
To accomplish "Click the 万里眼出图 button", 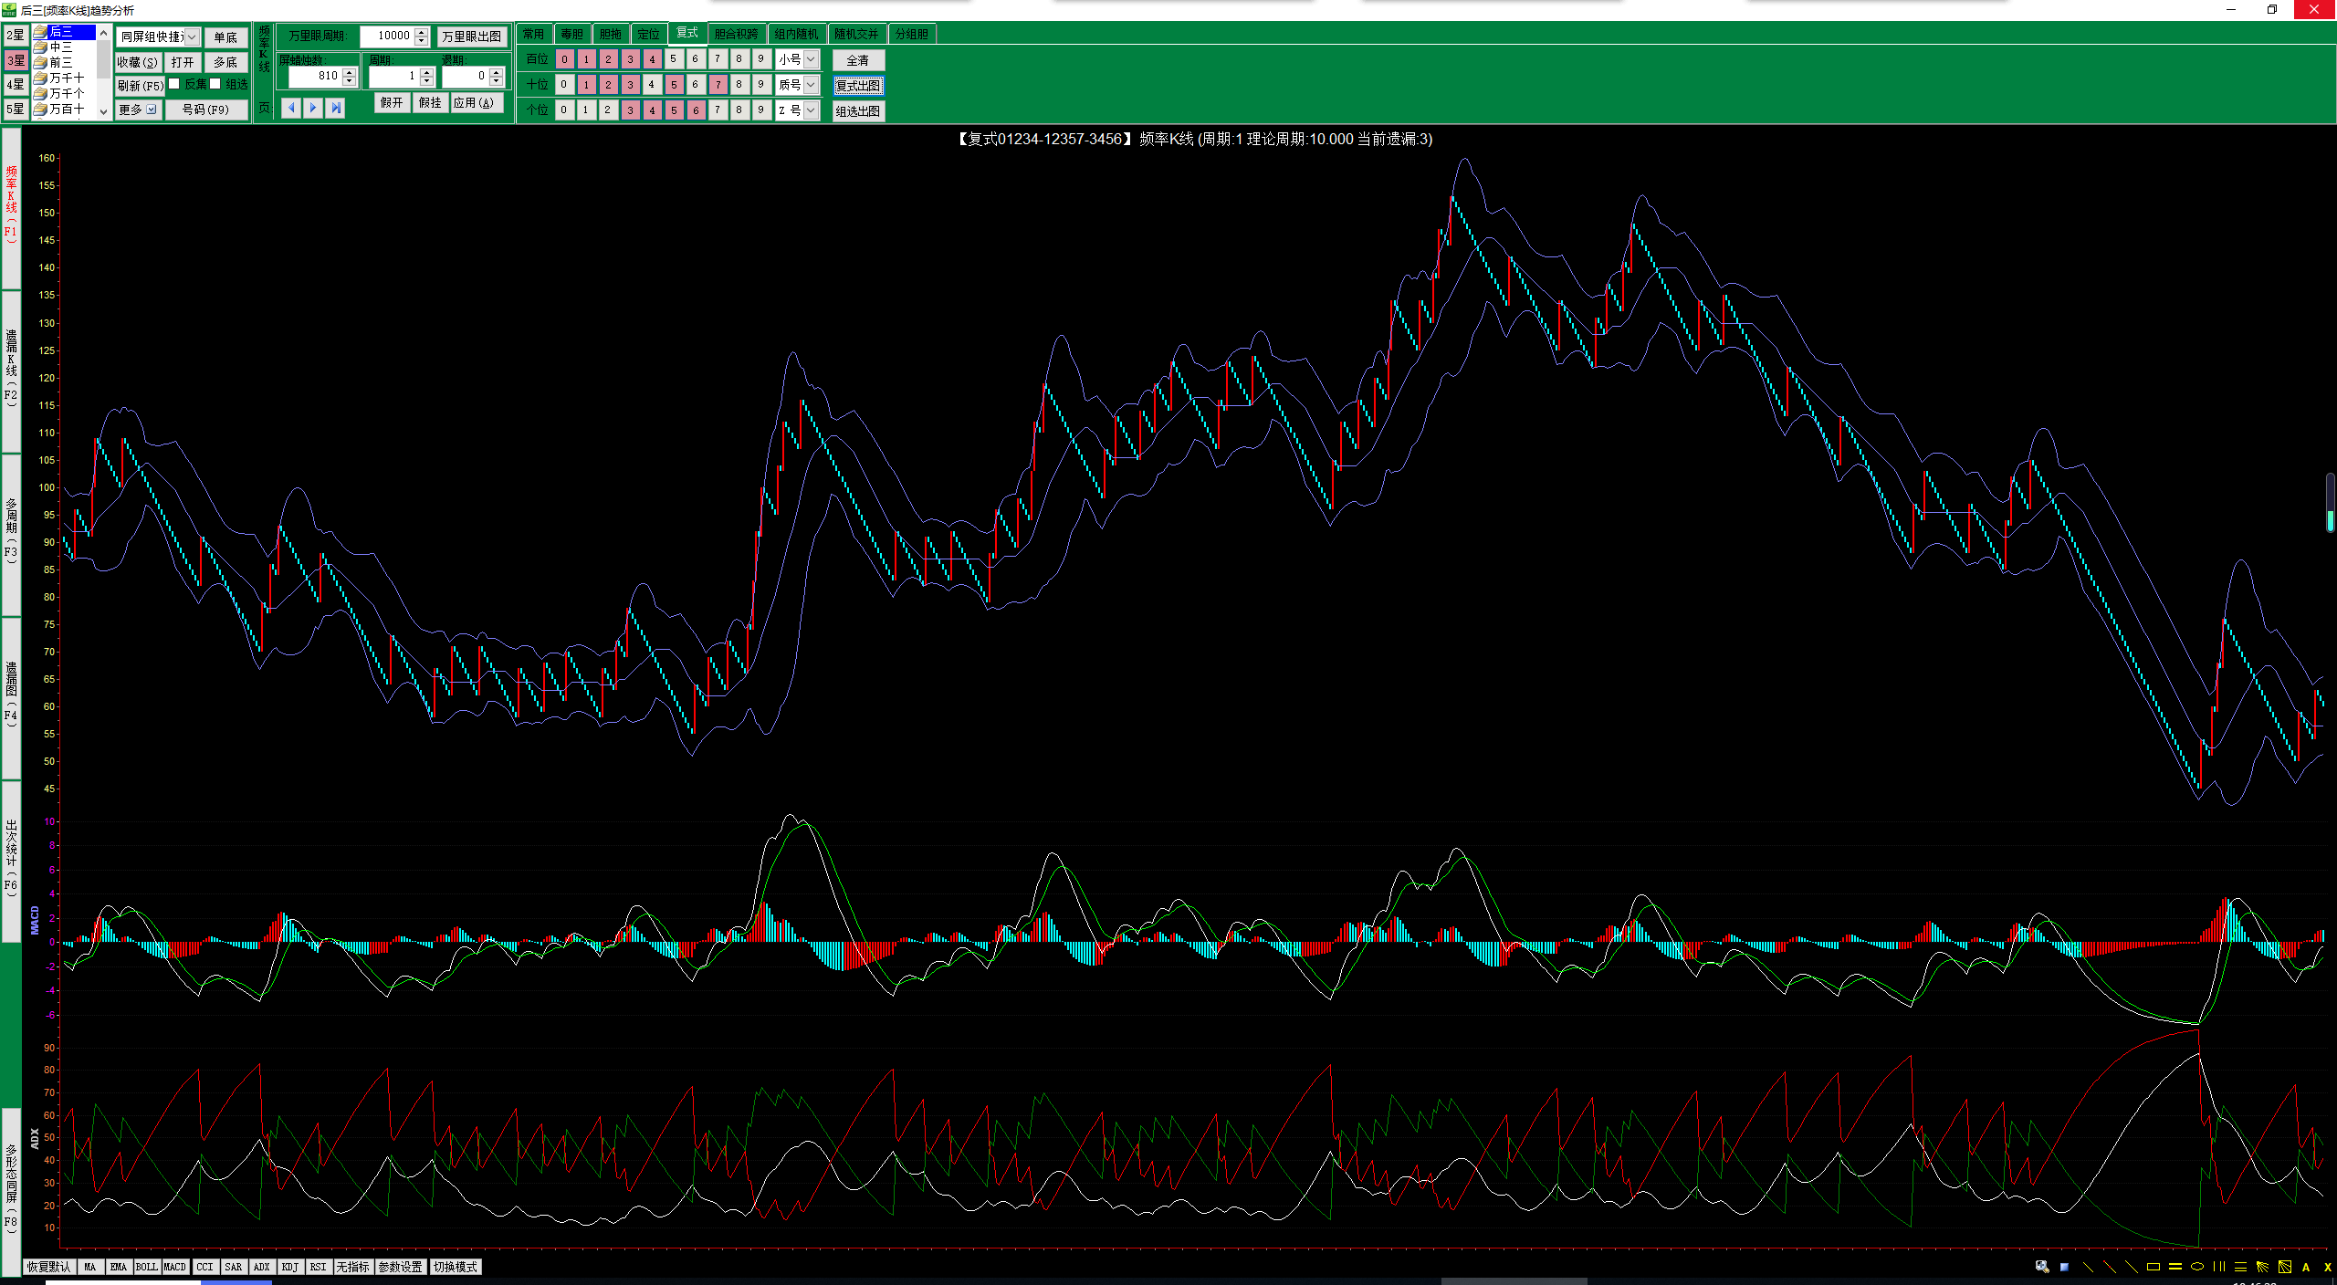I will [471, 37].
